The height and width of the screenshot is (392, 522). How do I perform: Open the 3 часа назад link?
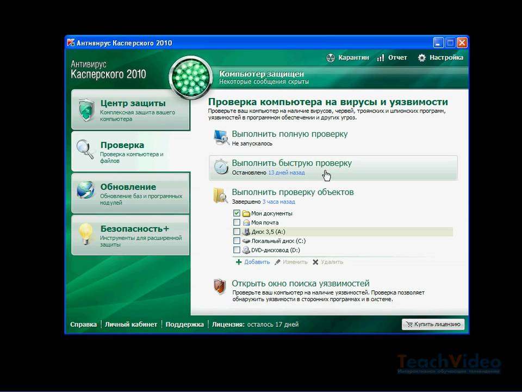point(278,201)
